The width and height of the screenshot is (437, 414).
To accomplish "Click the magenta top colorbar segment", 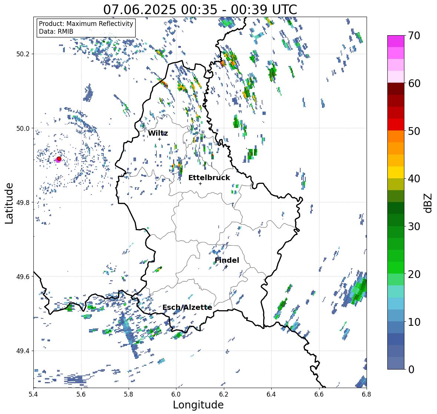I will pyautogui.click(x=396, y=41).
